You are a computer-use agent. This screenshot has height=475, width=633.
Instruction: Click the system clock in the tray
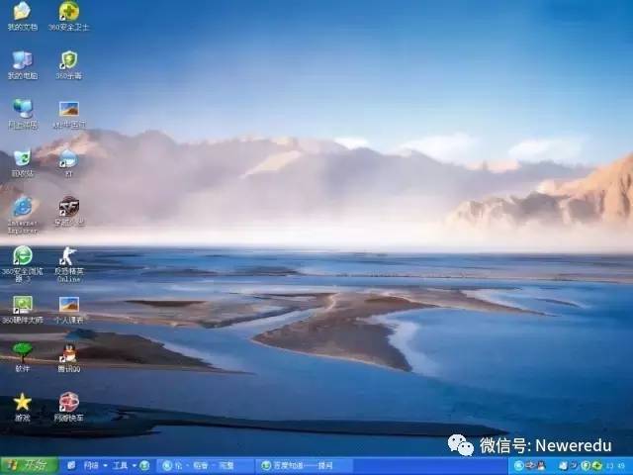point(615,466)
